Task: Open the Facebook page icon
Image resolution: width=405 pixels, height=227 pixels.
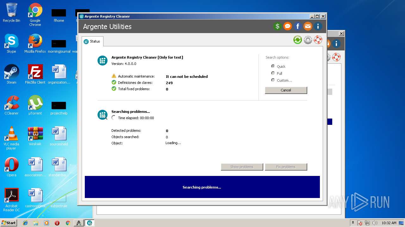Action: click(x=298, y=26)
